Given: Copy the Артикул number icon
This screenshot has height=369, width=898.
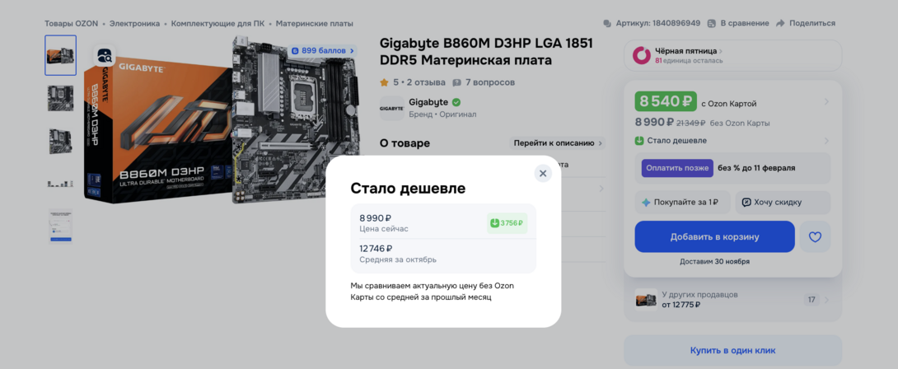Looking at the screenshot, I should coord(607,24).
